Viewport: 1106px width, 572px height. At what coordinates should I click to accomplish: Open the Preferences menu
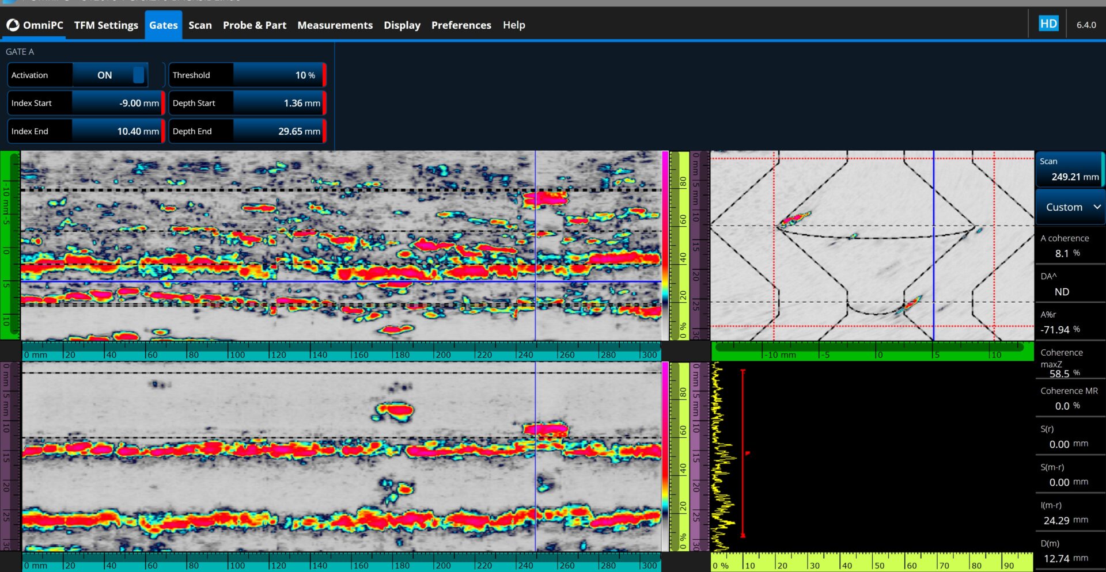461,25
